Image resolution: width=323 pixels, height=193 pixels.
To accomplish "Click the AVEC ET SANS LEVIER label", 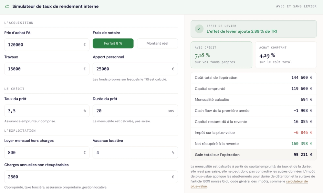I will pyautogui.click(x=296, y=6).
